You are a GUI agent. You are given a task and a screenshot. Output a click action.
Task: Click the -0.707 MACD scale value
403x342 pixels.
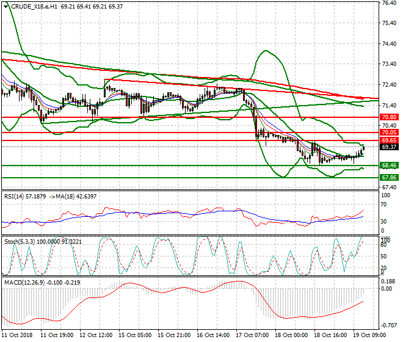pyautogui.click(x=388, y=326)
